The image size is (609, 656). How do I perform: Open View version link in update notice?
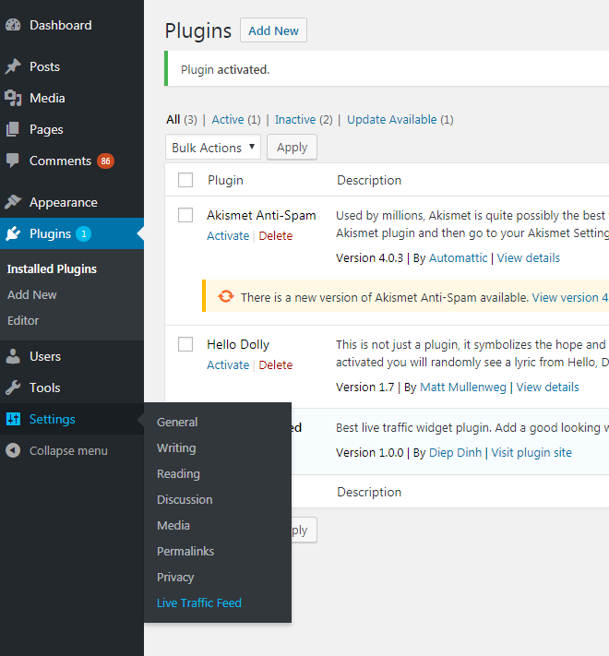(570, 297)
